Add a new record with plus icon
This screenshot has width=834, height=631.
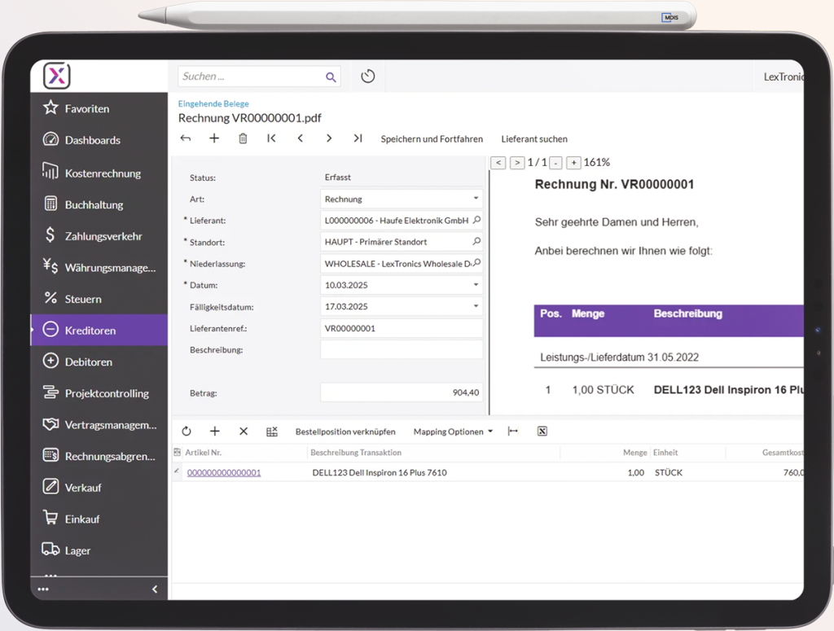(214, 138)
